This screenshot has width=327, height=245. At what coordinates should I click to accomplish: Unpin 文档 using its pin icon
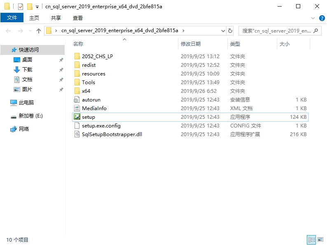[61, 80]
